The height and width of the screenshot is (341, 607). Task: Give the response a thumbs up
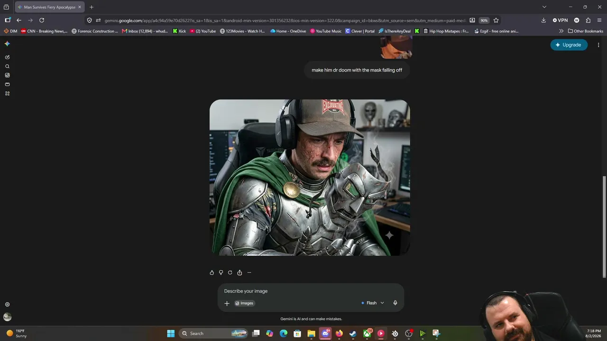212,272
